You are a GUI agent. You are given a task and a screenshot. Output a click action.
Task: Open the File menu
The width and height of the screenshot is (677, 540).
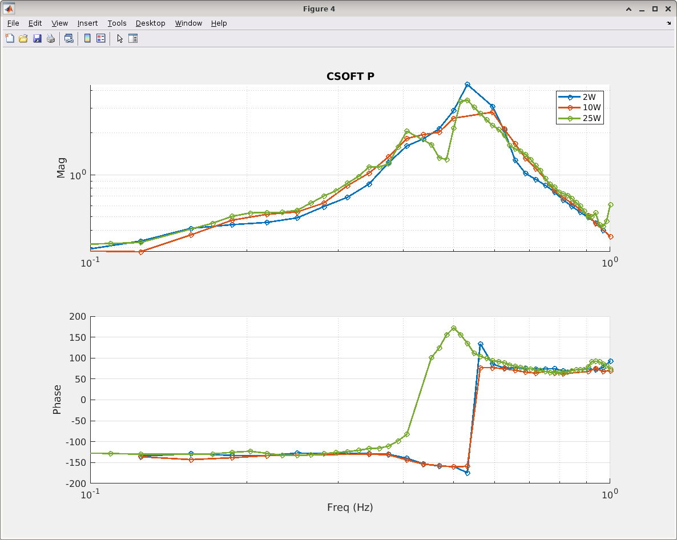(x=13, y=23)
